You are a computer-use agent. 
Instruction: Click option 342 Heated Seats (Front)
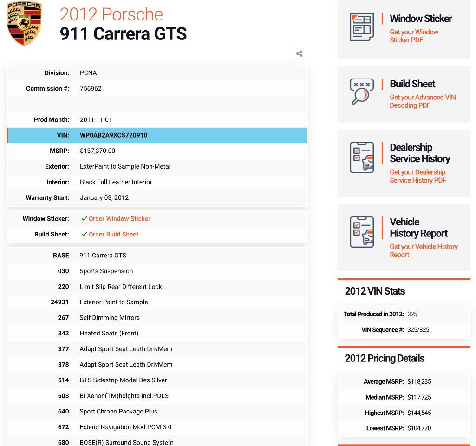[x=157, y=334]
